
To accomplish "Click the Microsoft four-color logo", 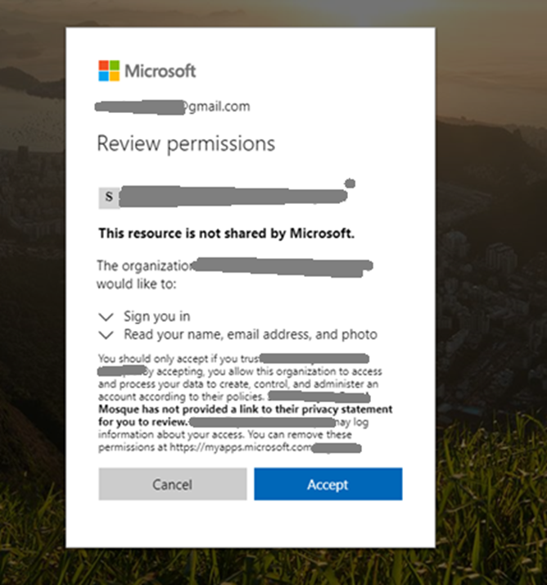I will 109,70.
